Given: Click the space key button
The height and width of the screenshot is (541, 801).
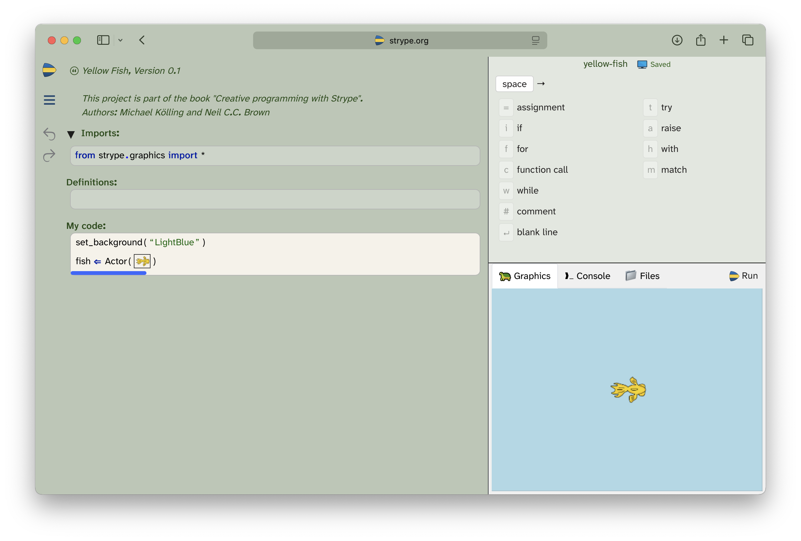Looking at the screenshot, I should pos(514,84).
